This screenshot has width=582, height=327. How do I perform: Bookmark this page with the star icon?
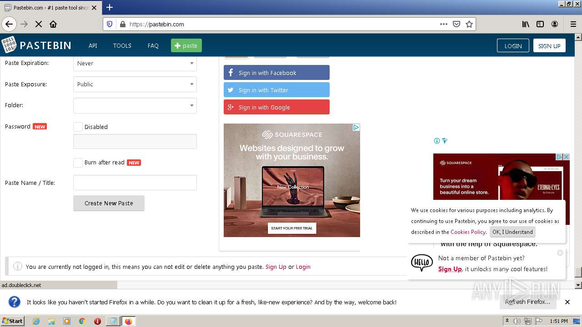pyautogui.click(x=469, y=24)
